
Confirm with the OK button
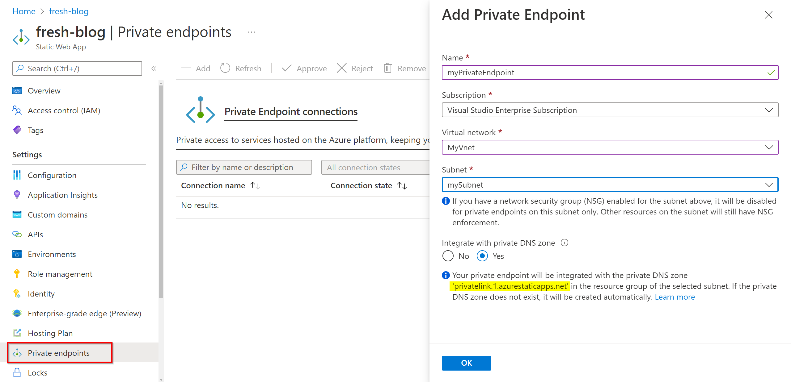point(466,363)
